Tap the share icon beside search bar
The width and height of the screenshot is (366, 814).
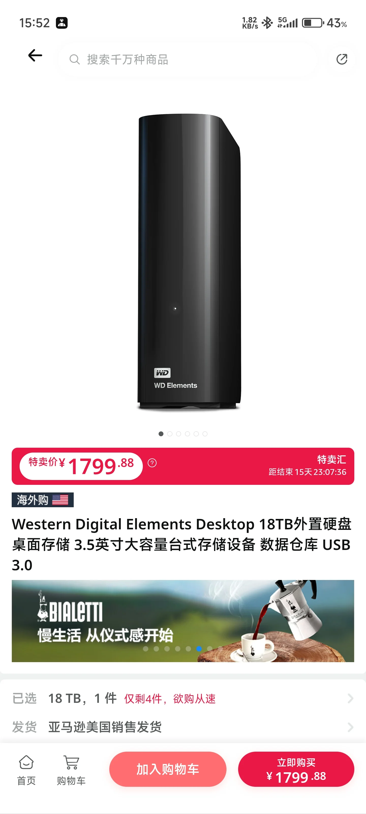342,59
